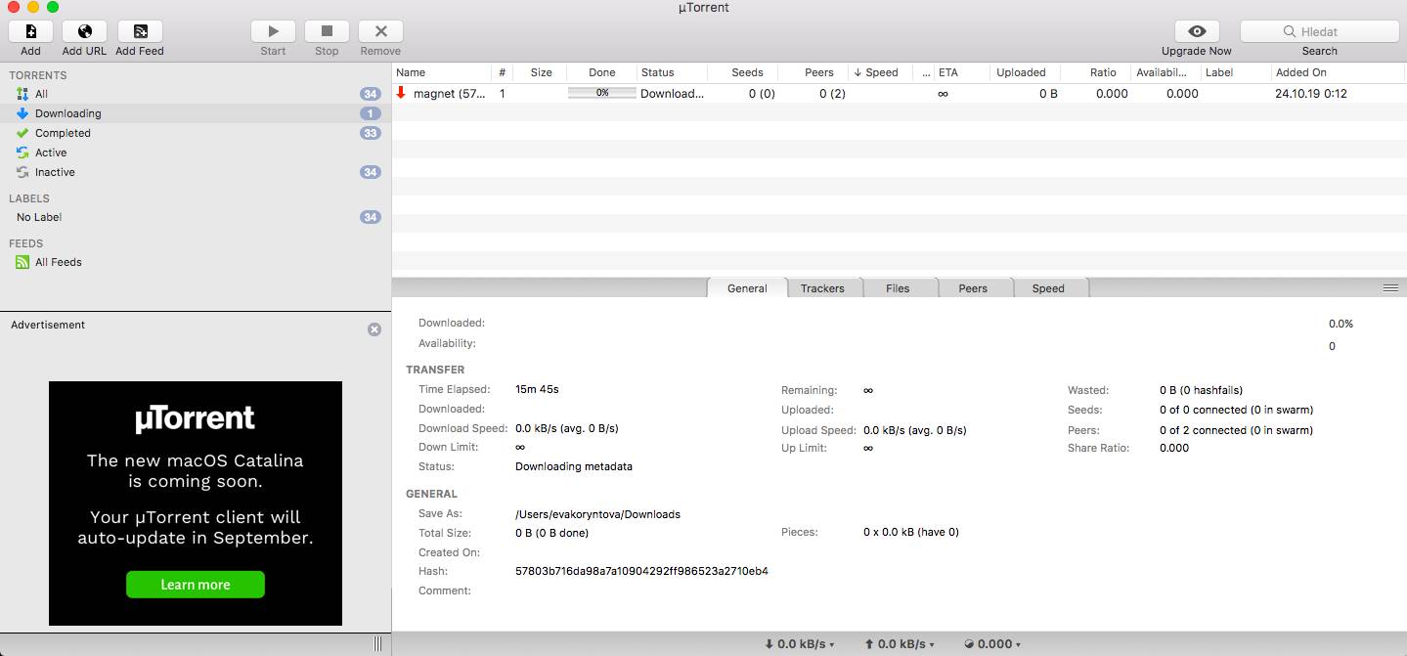
Task: Select the No Label category
Action: 196,217
